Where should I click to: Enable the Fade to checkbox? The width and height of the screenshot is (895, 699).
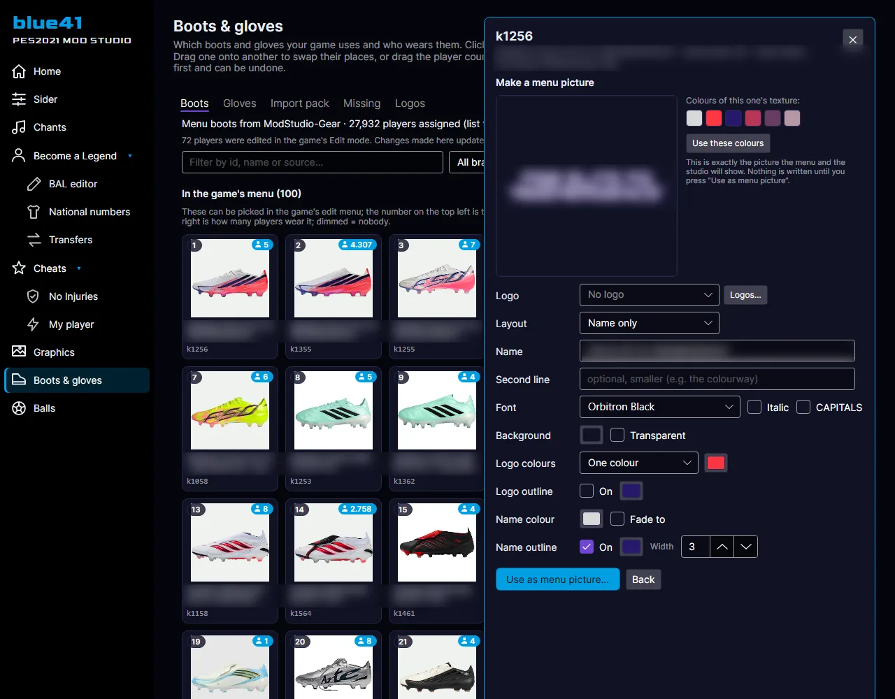pyautogui.click(x=617, y=519)
